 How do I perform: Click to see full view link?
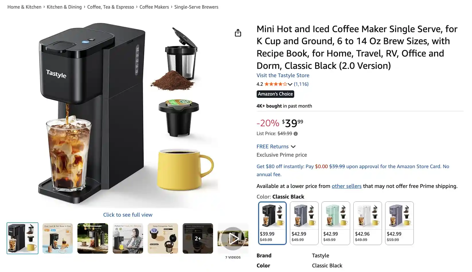point(128,215)
